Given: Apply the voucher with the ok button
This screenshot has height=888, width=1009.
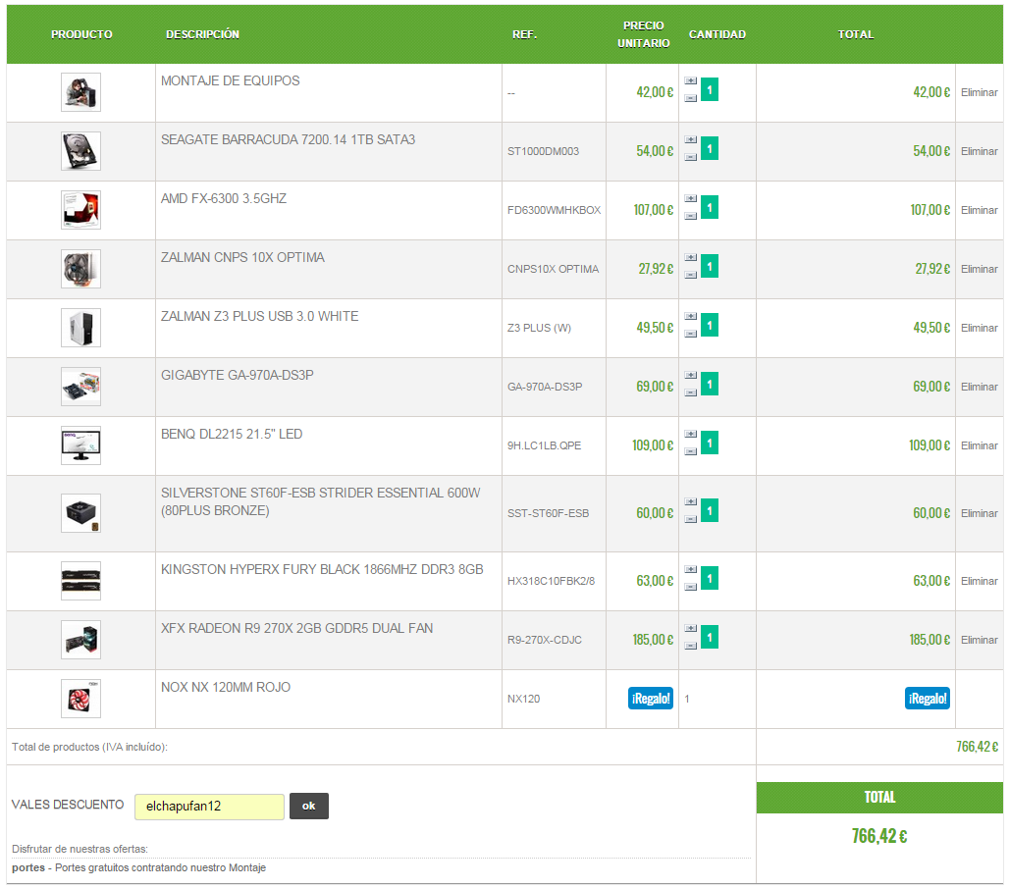Looking at the screenshot, I should [309, 807].
